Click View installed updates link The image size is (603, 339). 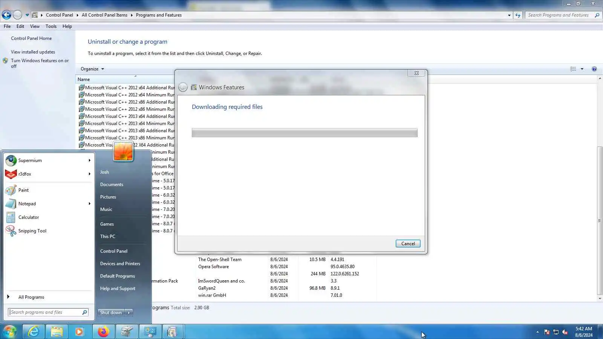coord(33,52)
